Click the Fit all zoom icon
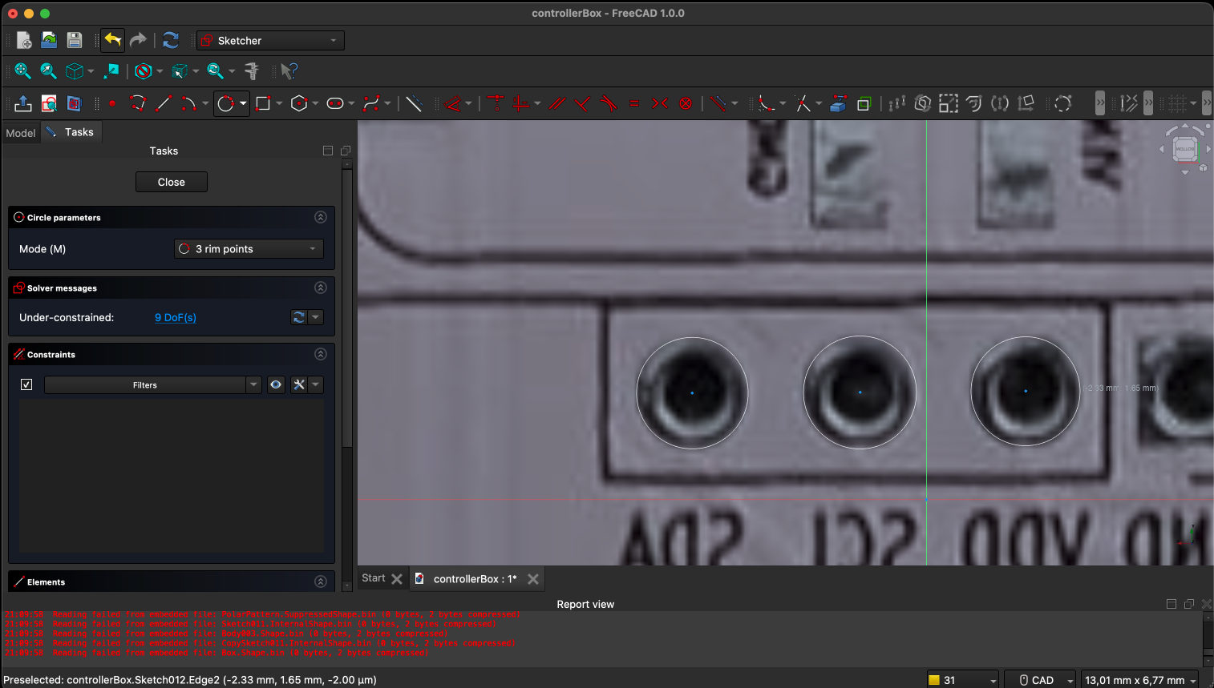This screenshot has height=688, width=1214. coord(23,71)
